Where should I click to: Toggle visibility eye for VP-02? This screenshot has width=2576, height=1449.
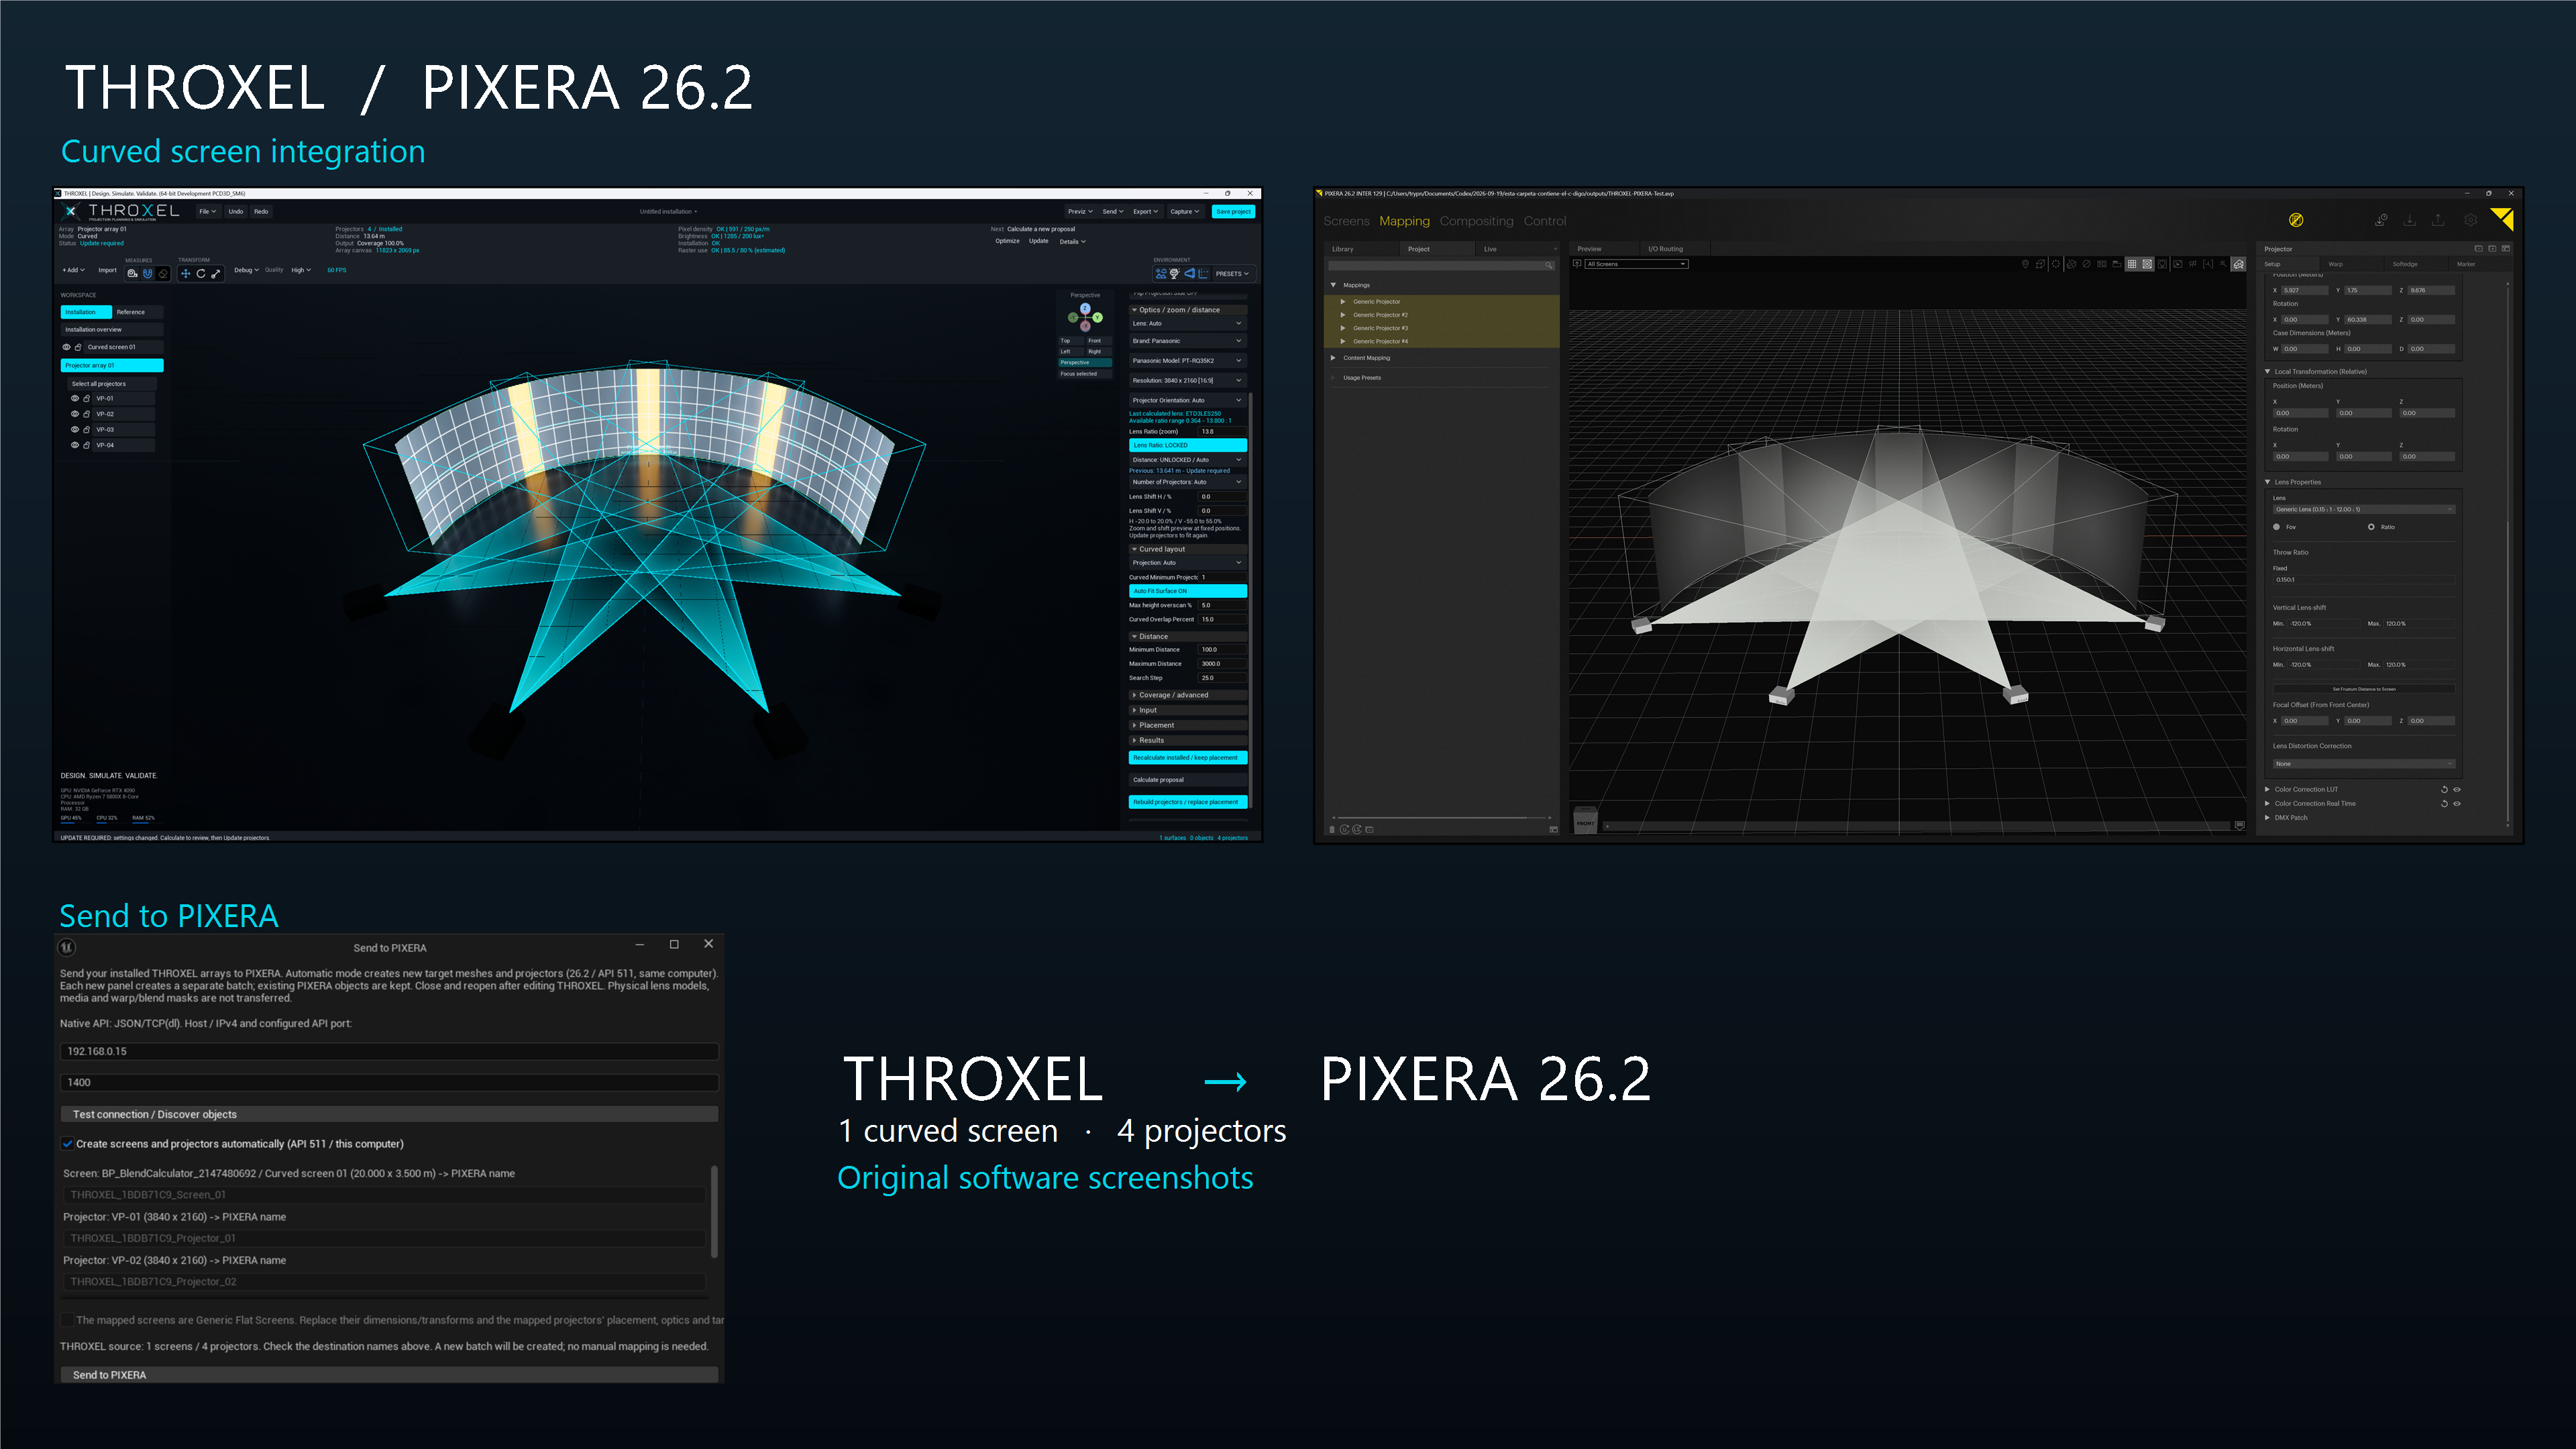[74, 414]
